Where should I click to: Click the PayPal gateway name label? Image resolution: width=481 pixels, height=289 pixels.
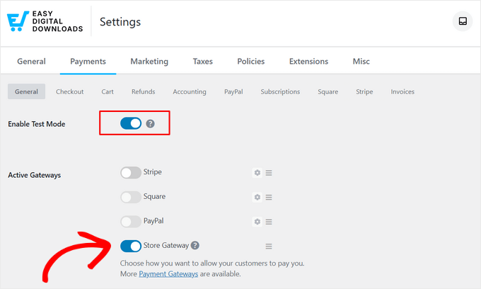coord(153,221)
